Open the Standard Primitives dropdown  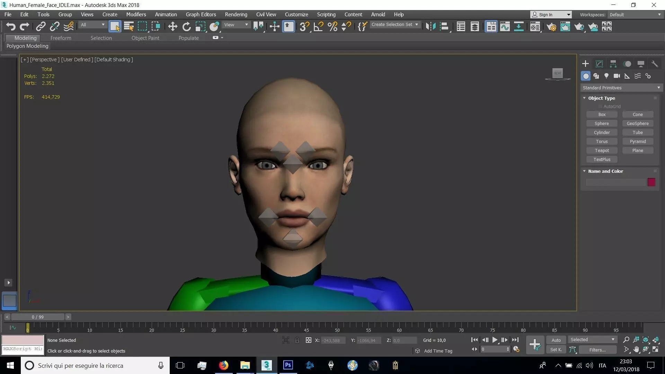pyautogui.click(x=621, y=88)
